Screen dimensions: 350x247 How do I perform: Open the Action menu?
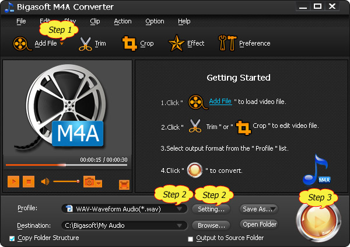click(123, 21)
